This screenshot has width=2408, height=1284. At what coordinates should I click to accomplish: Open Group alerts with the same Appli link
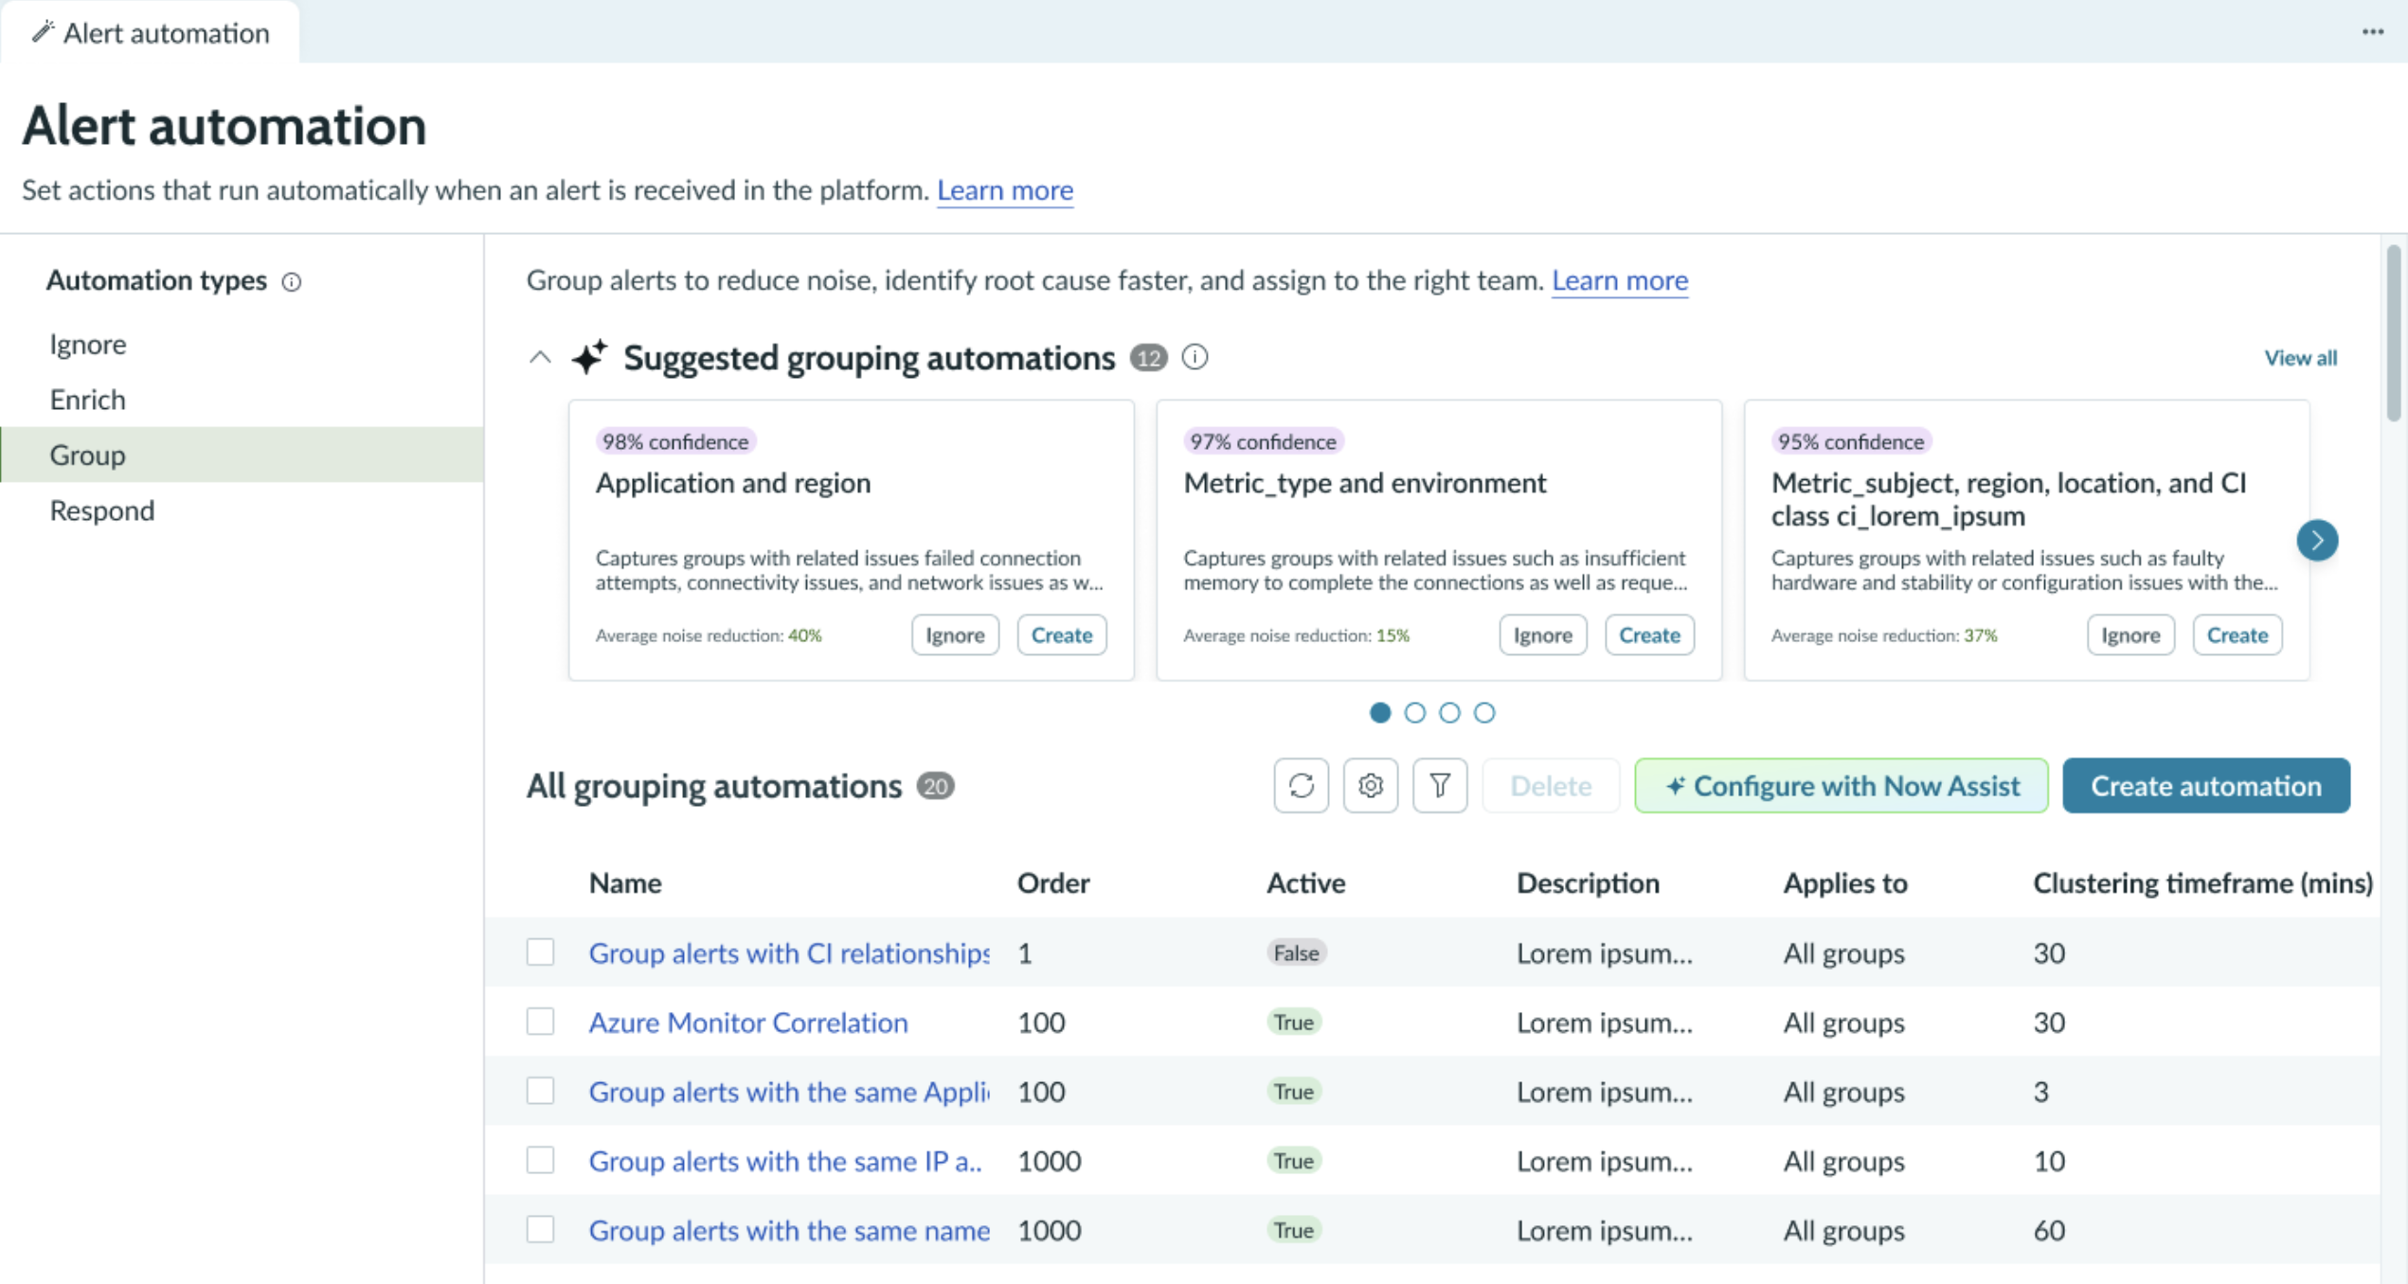click(789, 1092)
